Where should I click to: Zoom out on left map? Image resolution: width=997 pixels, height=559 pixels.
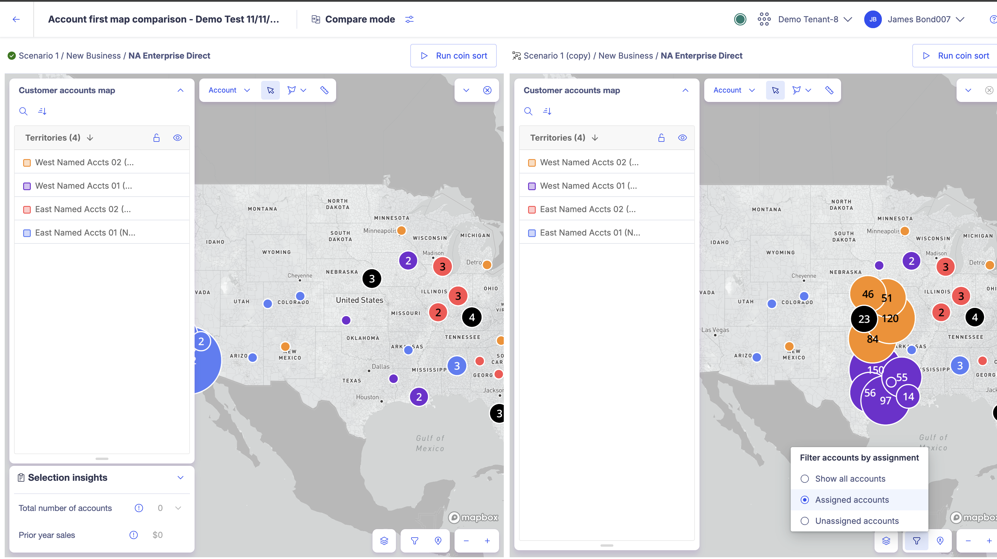[466, 541]
